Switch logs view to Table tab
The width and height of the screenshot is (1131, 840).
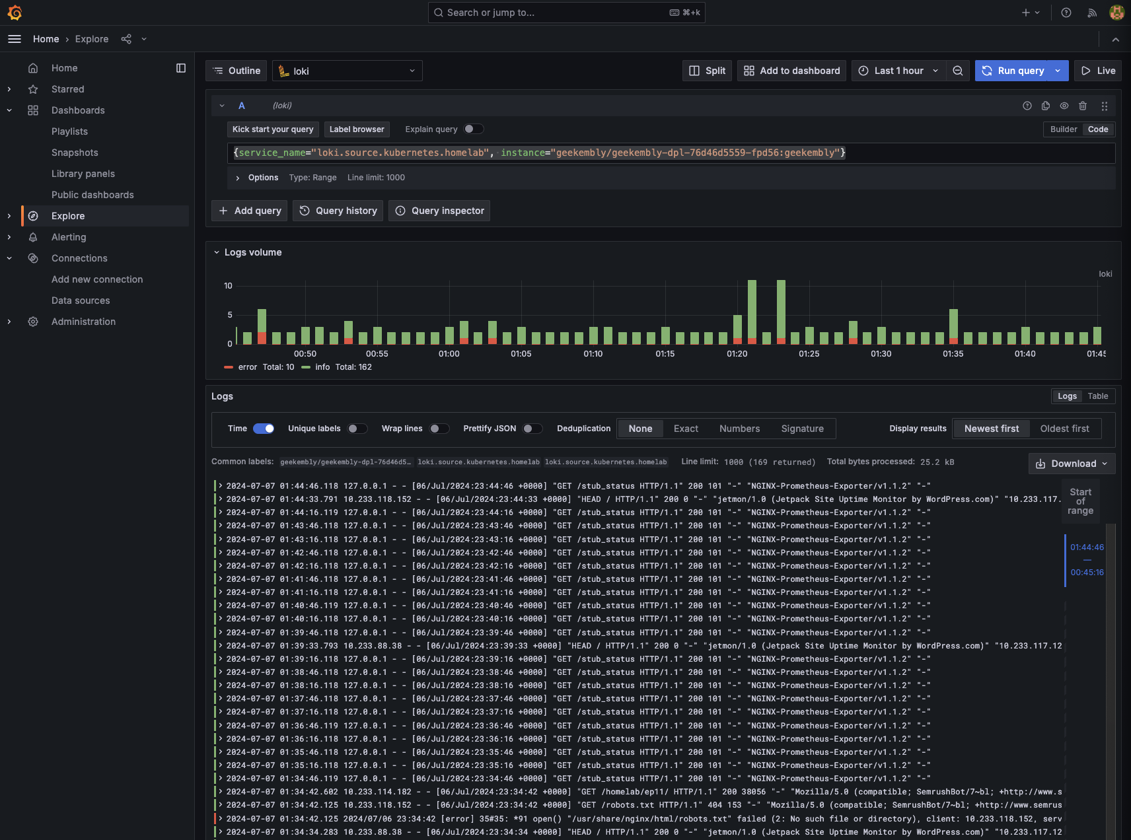(1097, 396)
